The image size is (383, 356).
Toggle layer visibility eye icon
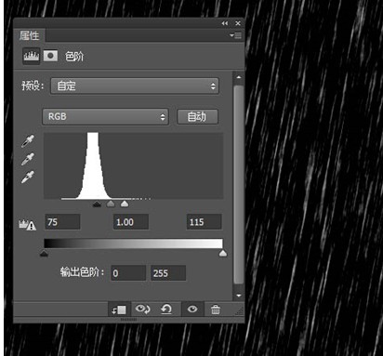coord(192,310)
